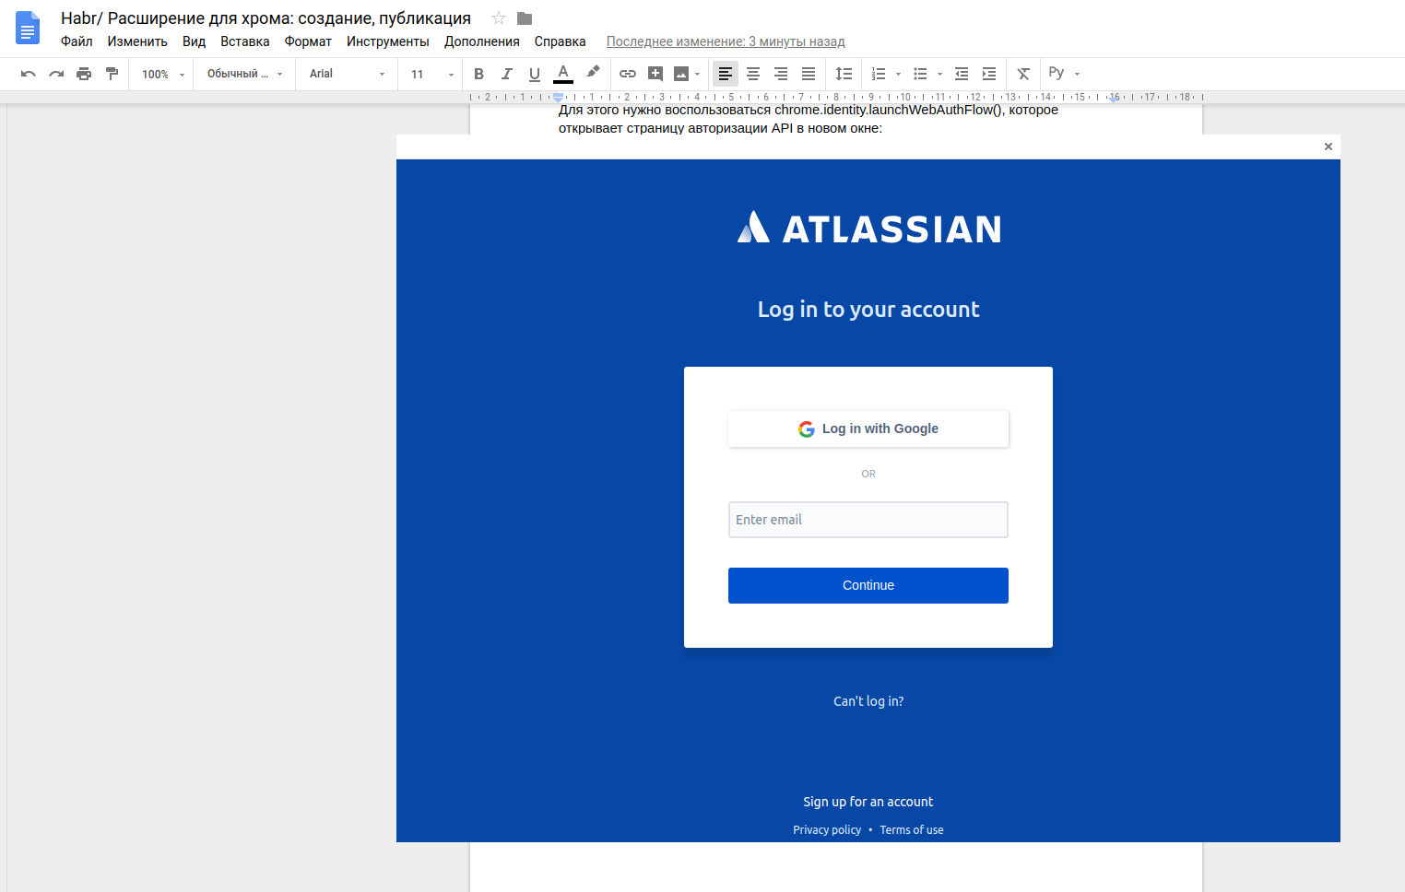Expand the input tools dropdown arrow
Viewport: 1405px width, 892px height.
pos(1077,74)
